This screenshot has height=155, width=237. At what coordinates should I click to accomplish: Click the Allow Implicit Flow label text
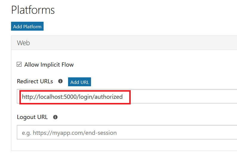pyautogui.click(x=49, y=65)
